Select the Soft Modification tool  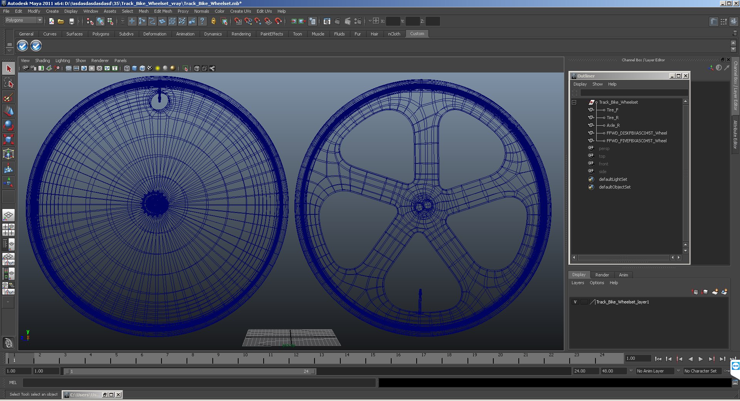(8, 168)
